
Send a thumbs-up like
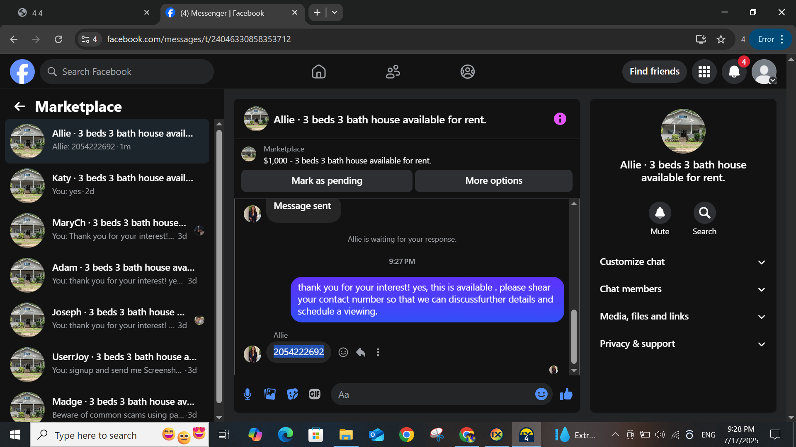566,394
